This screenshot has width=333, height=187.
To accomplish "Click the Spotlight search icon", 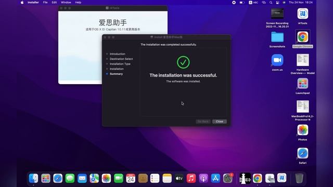I will [x=271, y=3].
